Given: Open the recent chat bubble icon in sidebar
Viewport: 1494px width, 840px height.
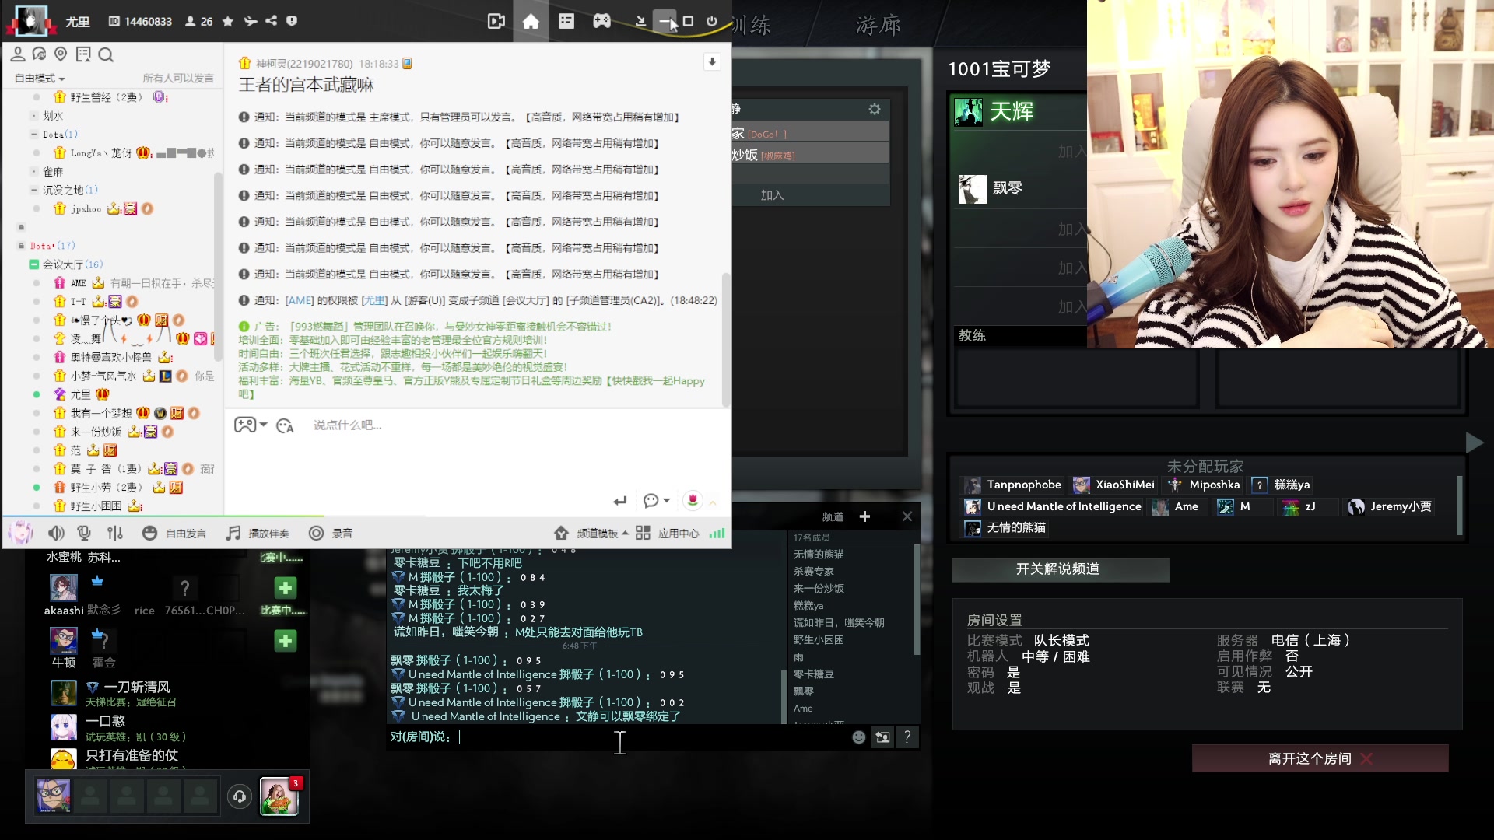Looking at the screenshot, I should pyautogui.click(x=39, y=54).
